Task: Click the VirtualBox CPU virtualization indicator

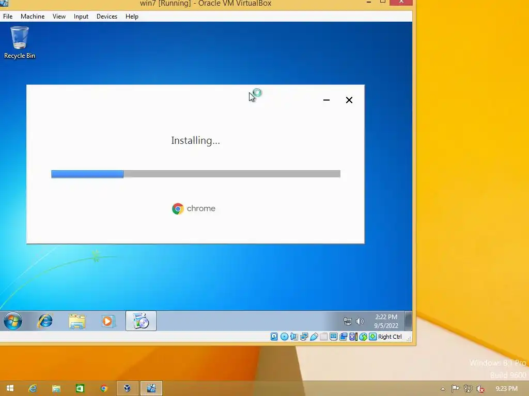Action: click(353, 336)
